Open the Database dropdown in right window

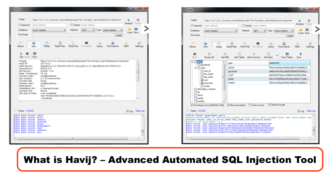click(x=221, y=31)
